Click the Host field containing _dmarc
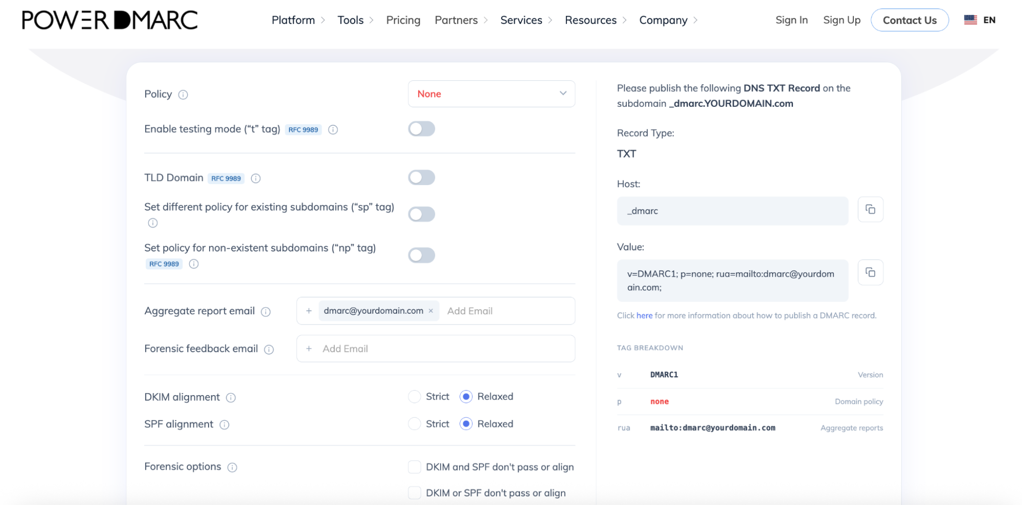This screenshot has width=1022, height=505. coord(732,211)
